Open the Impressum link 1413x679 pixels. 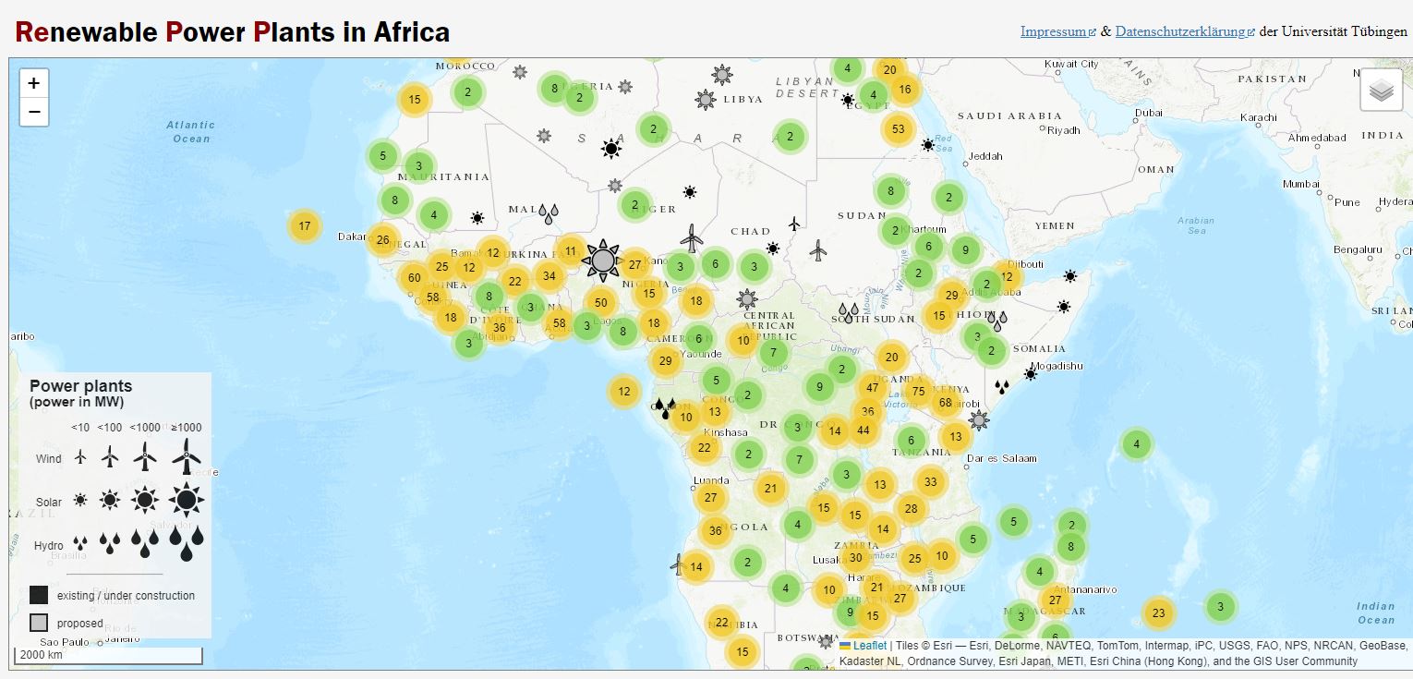1053,31
